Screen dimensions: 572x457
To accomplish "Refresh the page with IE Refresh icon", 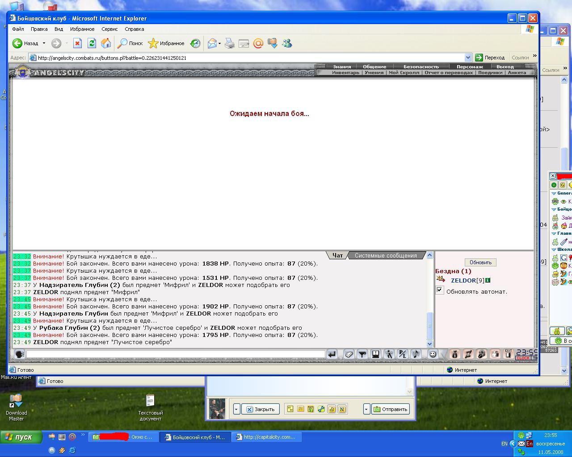I will tap(92, 43).
